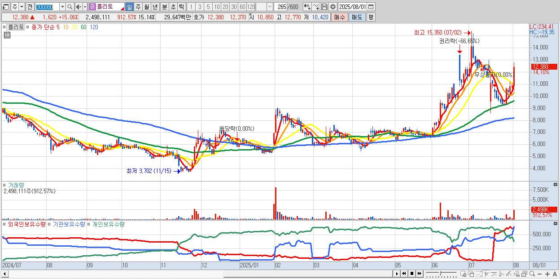
Task: Open the stock code history dropdown
Action: (62, 7)
